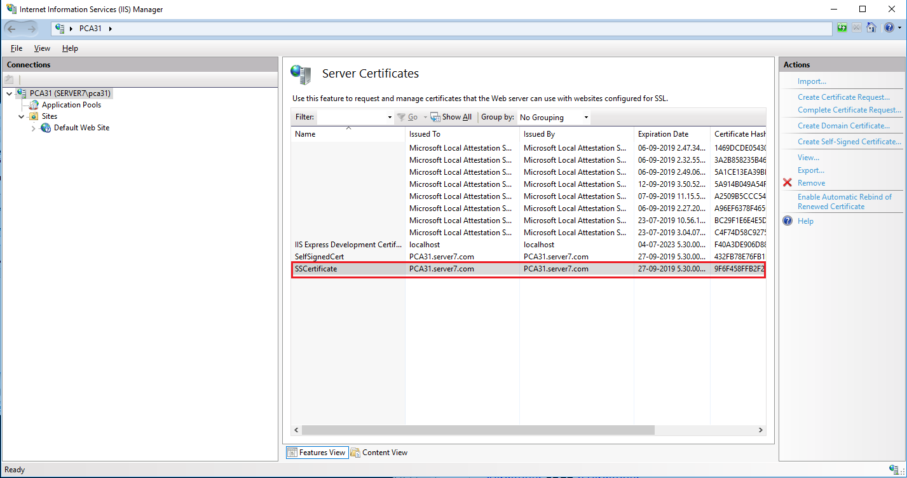Click the Features View tab icon

(292, 453)
